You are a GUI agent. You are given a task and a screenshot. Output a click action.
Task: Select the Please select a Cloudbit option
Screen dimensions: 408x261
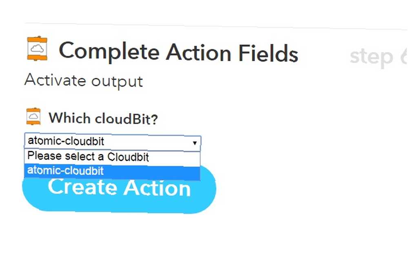point(112,157)
